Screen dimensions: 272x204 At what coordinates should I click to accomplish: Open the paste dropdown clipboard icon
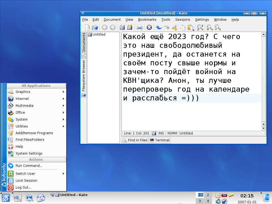[190, 27]
